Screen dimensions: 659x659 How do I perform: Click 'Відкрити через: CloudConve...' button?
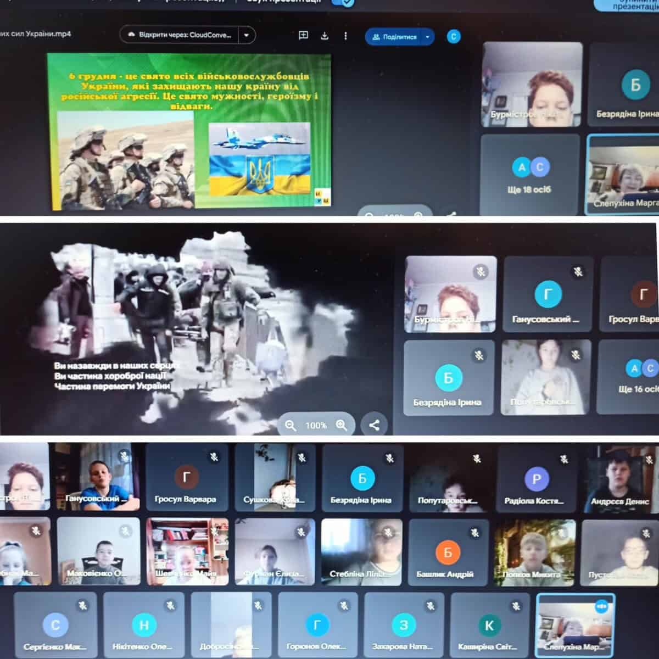tap(180, 35)
